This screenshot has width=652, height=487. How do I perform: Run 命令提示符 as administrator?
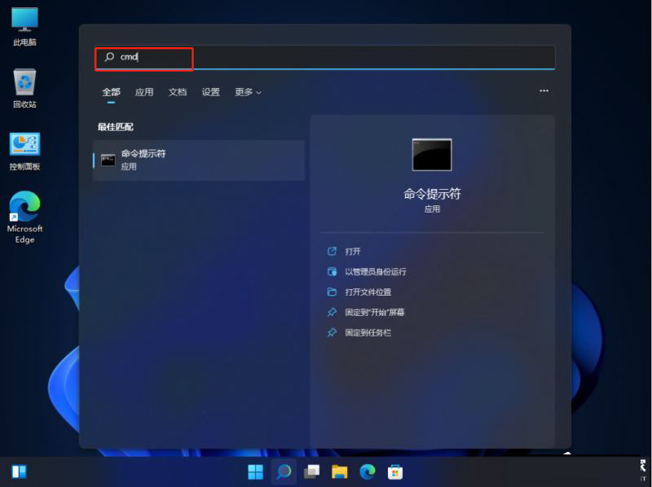[375, 271]
